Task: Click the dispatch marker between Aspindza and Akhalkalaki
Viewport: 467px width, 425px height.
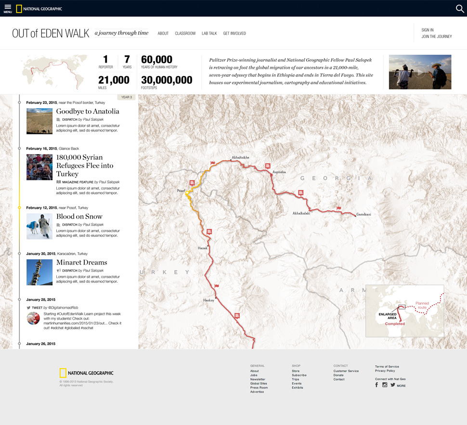Action: pyautogui.click(x=301, y=193)
